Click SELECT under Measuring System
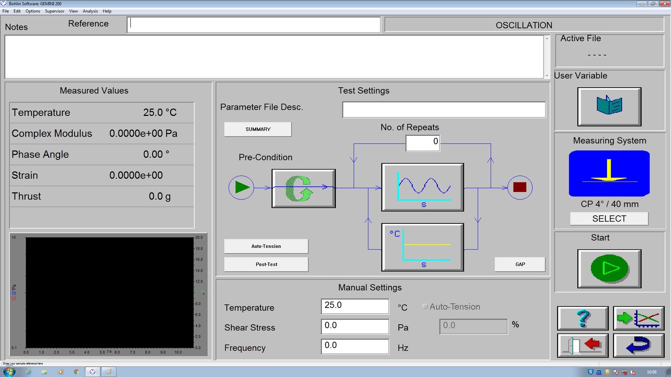 coord(609,218)
